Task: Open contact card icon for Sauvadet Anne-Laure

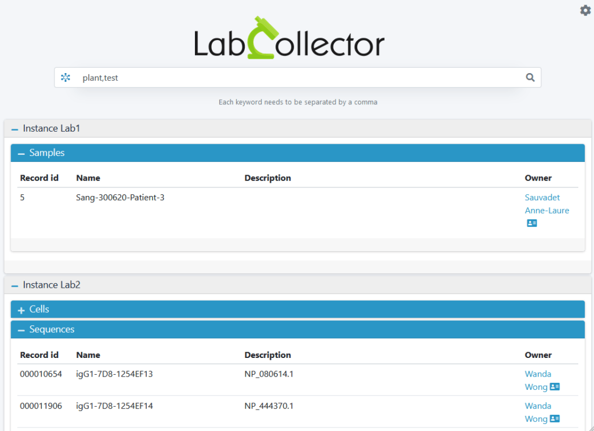Action: (532, 223)
